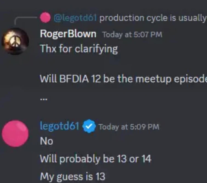The width and height of the screenshot is (207, 183).
Task: Select the "No" reply message
Action: [x=46, y=141]
